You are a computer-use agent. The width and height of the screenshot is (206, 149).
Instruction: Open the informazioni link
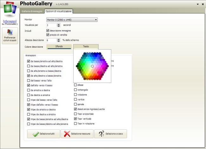point(10,21)
